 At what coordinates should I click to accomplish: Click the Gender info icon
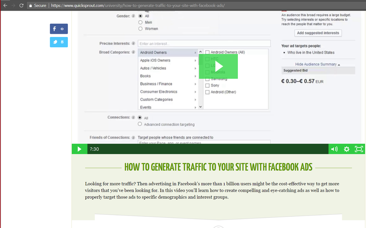(x=133, y=16)
